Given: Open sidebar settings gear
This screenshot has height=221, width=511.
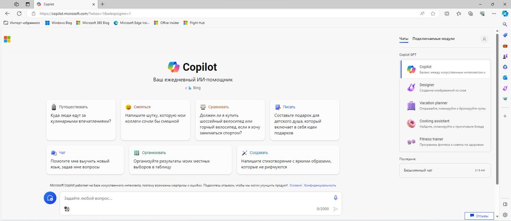Looking at the screenshot, I should point(505,215).
